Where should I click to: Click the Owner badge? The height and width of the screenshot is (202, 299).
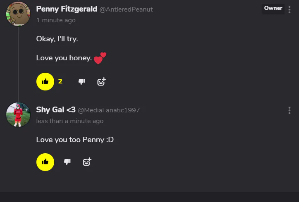pos(273,8)
